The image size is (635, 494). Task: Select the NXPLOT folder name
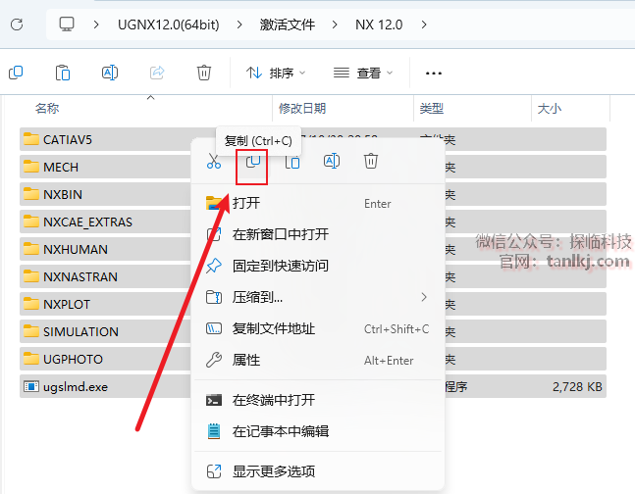point(67,304)
